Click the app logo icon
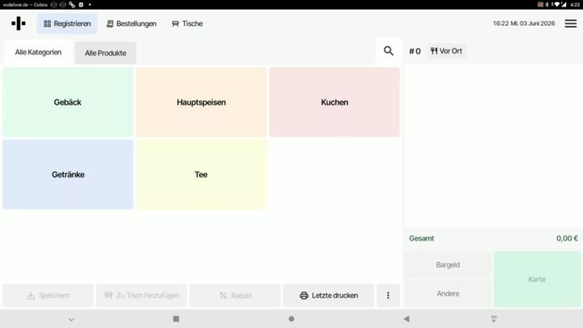Screen dimensions: 583x328 point(18,23)
